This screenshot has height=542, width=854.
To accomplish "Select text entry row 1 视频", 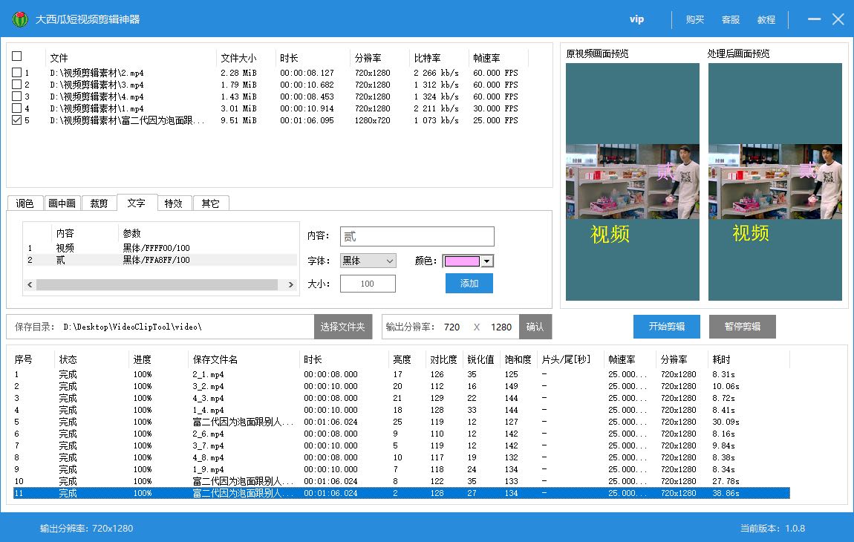I will click(160, 248).
